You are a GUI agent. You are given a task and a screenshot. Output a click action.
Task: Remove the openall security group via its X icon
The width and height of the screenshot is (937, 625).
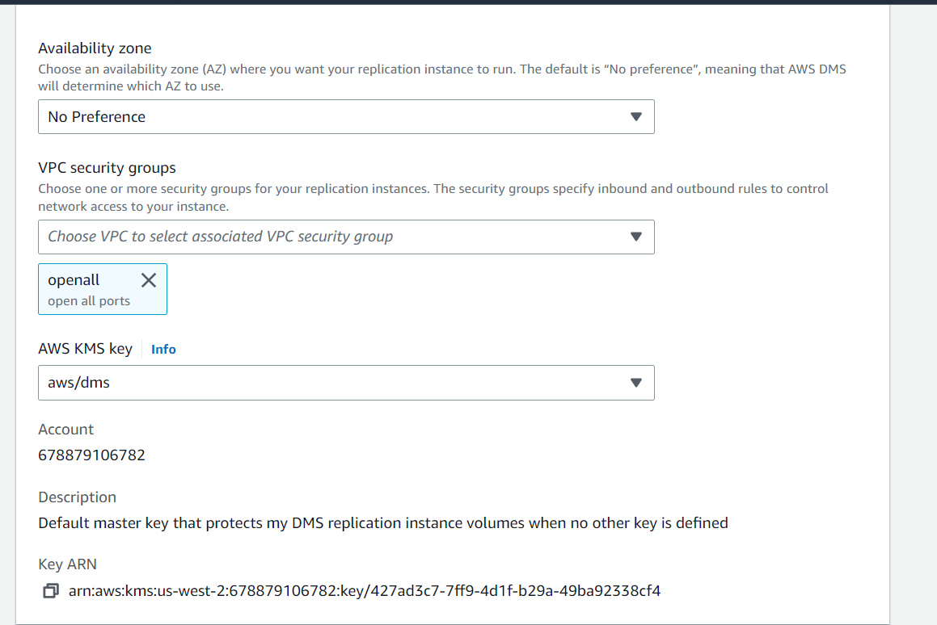148,279
